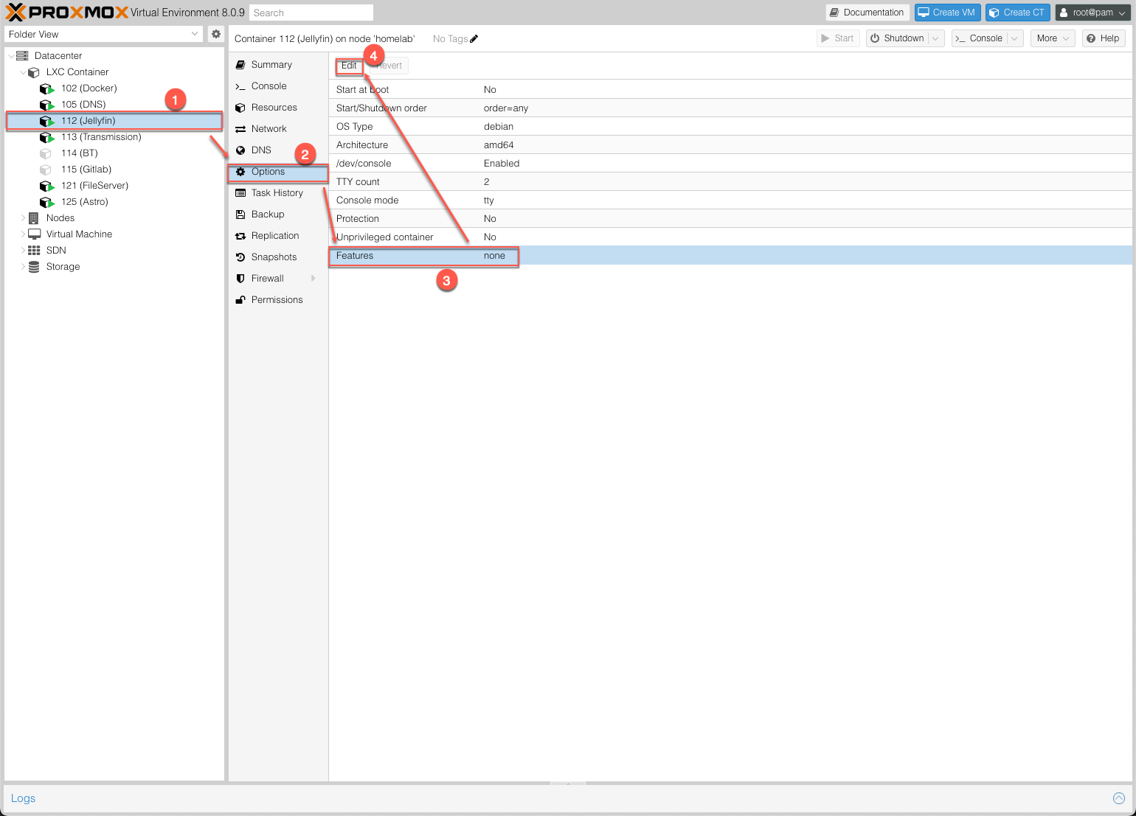Click the pencil next to No Tags
The height and width of the screenshot is (816, 1136).
pyautogui.click(x=473, y=38)
